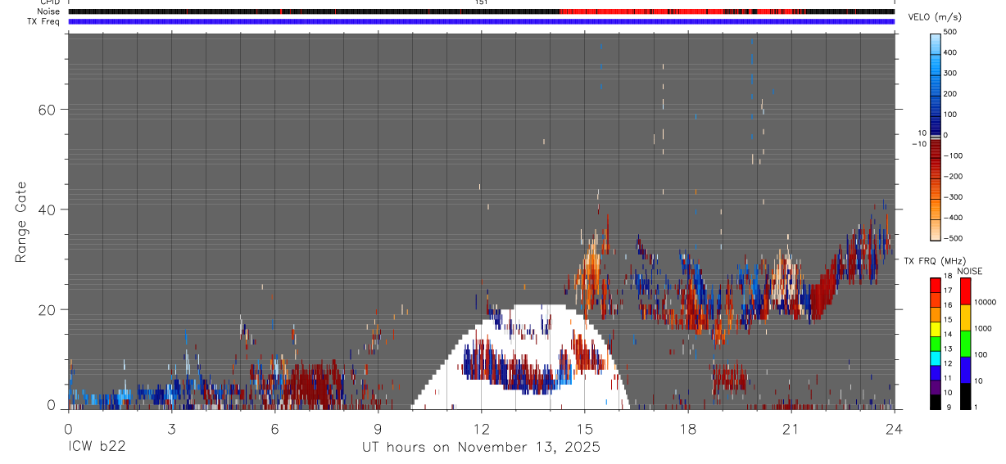Click the blue TX Freq timeline strip
This screenshot has width=1006, height=464.
[481, 21]
